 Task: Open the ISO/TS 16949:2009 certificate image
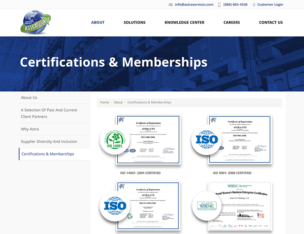148,206
